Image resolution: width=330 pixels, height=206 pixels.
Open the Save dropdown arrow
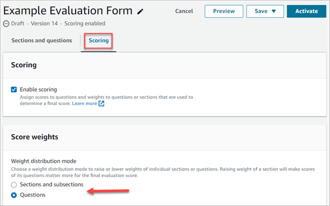tap(274, 11)
